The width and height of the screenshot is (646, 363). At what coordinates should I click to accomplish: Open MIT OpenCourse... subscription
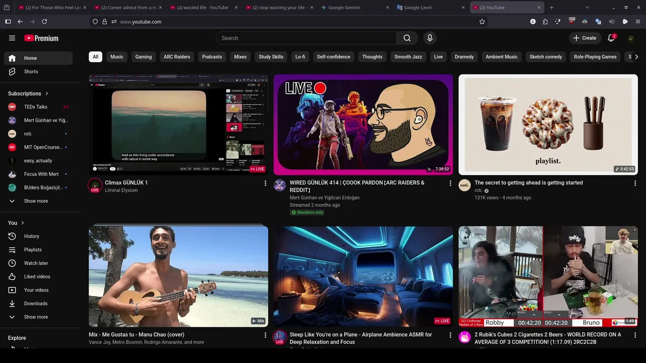(x=38, y=147)
